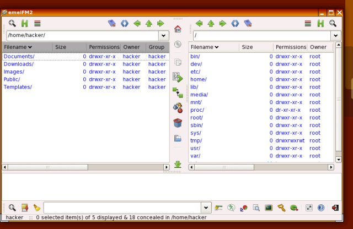Image resolution: width=353 pixels, height=229 pixels.
Task: Select the Templates/ folder row
Action: (x=85, y=87)
